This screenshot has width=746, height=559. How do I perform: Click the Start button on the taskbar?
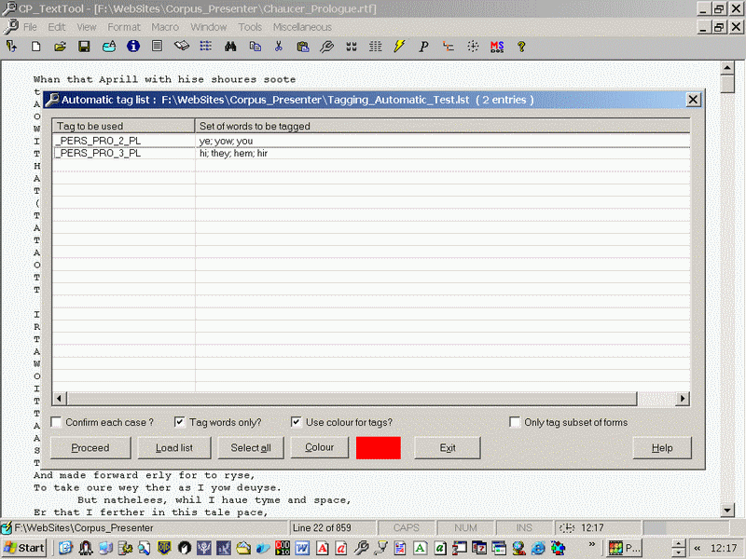(x=25, y=548)
